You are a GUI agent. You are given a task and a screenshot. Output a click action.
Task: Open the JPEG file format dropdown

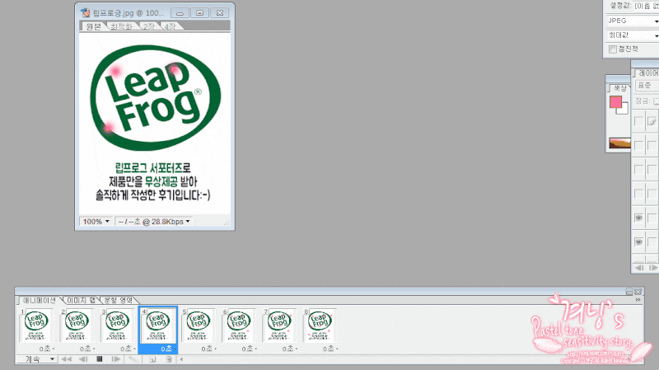click(x=633, y=21)
